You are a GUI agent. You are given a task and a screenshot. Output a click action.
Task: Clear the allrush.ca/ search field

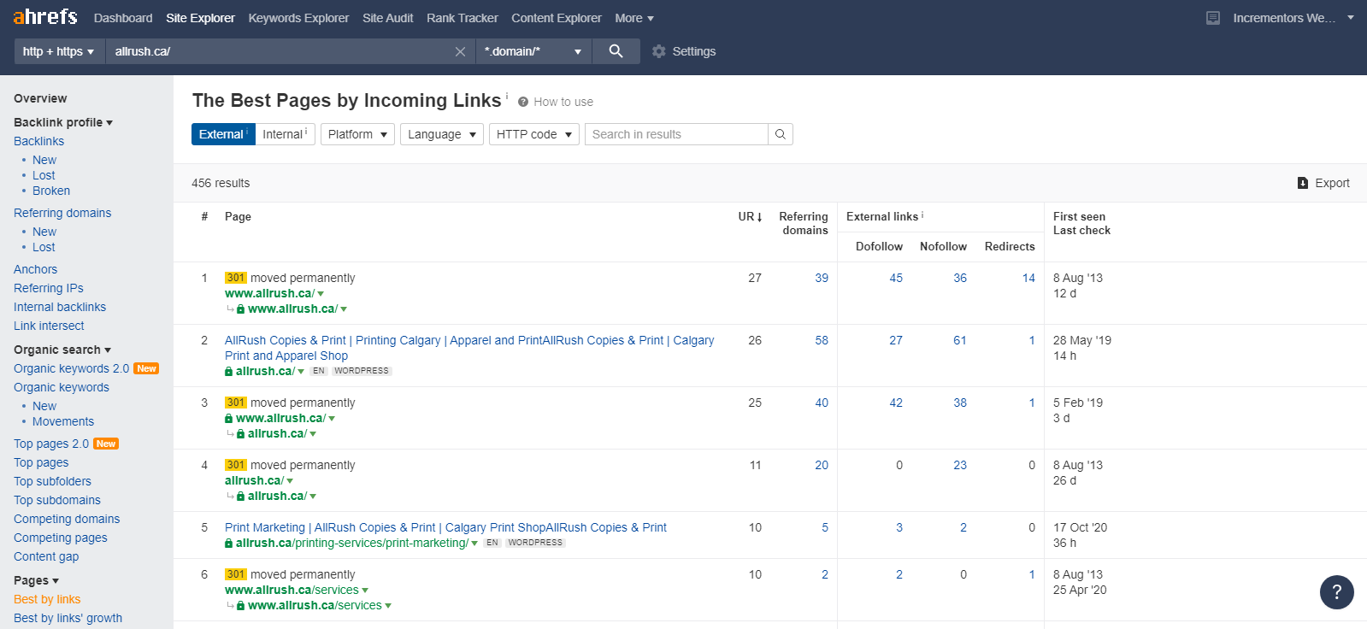[x=460, y=51]
